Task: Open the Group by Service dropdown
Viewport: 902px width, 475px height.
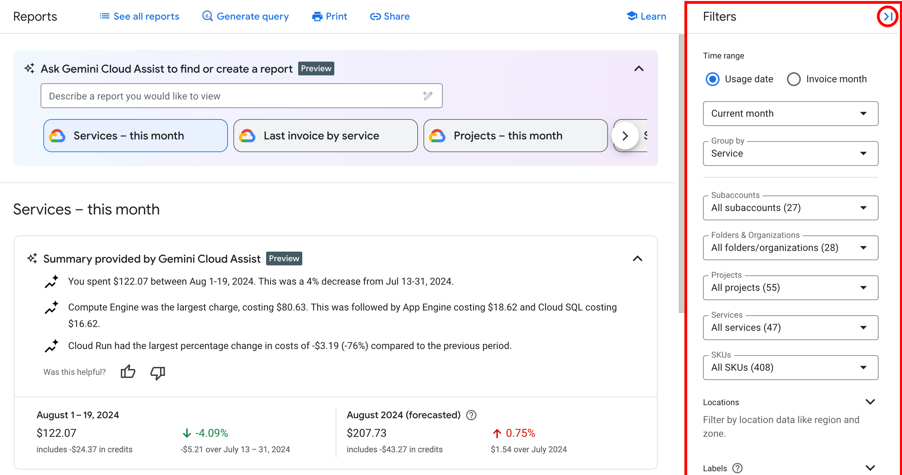Action: (x=790, y=153)
